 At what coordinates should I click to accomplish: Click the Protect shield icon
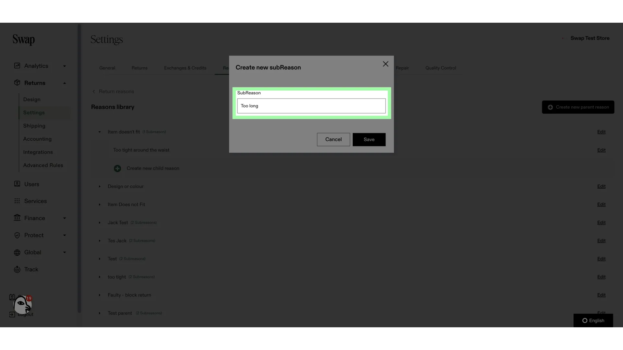tap(17, 235)
